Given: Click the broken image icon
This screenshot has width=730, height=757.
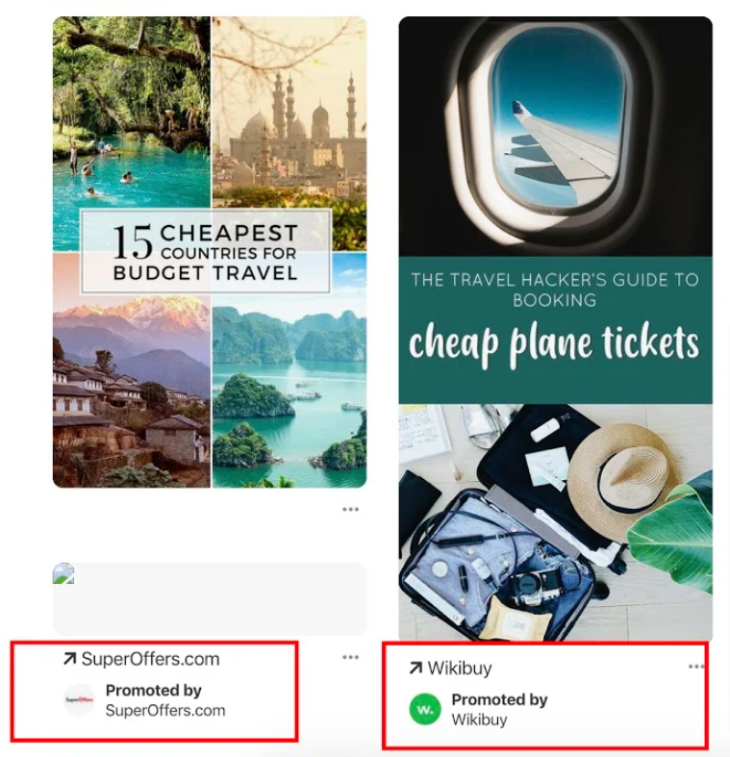Looking at the screenshot, I should pos(63,573).
